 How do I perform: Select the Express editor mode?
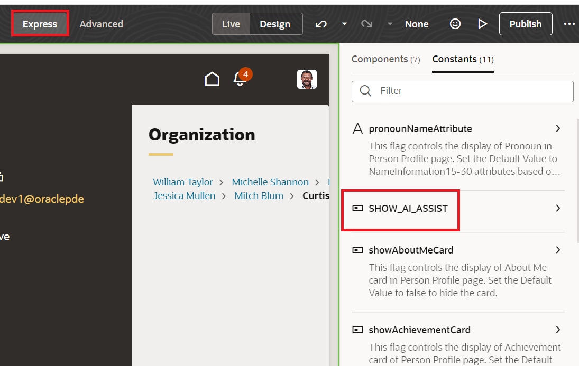click(x=40, y=24)
